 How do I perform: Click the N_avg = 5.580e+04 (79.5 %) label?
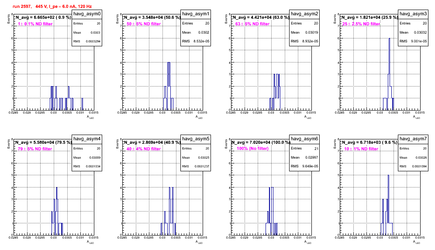click(43, 142)
